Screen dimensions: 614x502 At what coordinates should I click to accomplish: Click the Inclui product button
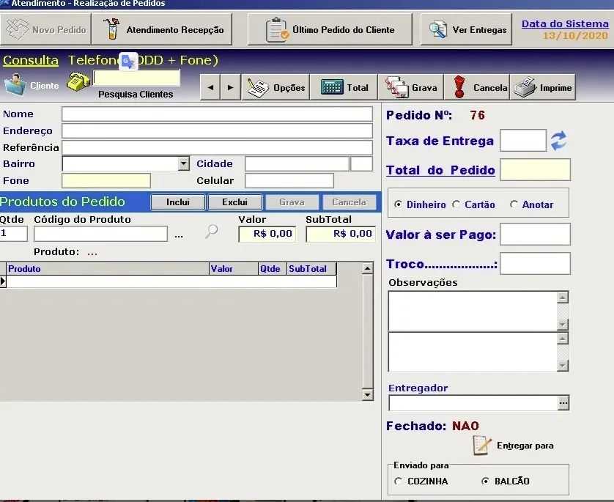pos(178,202)
